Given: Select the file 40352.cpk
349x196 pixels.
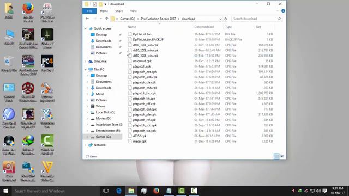Looking at the screenshot, I should pos(140,136).
